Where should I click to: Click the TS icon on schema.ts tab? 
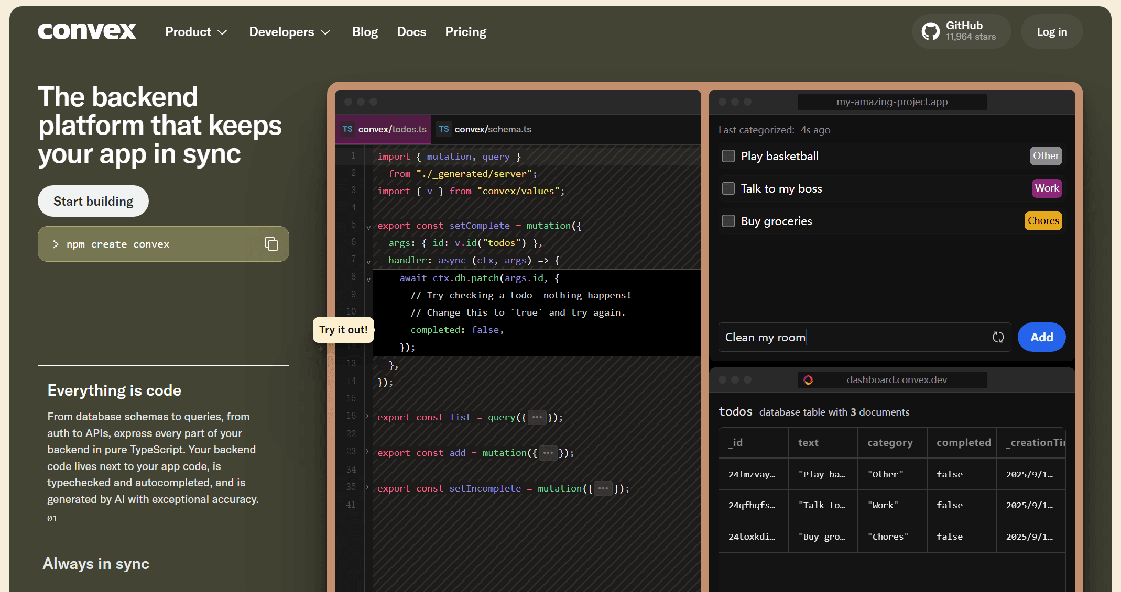[444, 129]
